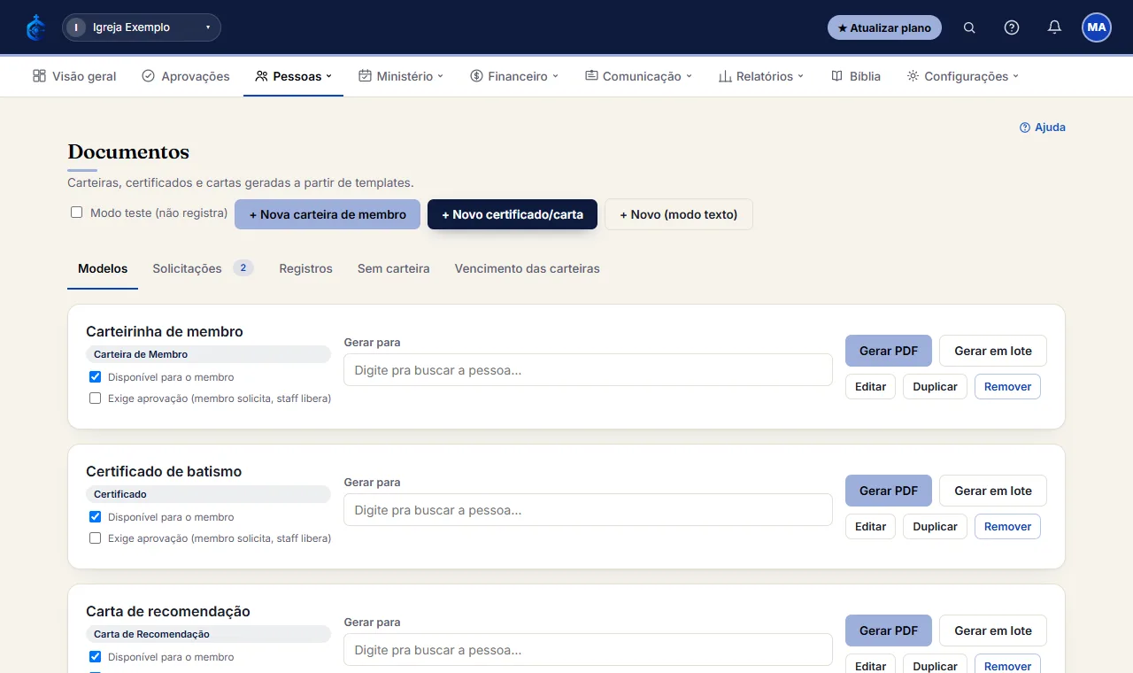Switch to the Registros tab
Screen dimensions: 1133x673
(305, 268)
